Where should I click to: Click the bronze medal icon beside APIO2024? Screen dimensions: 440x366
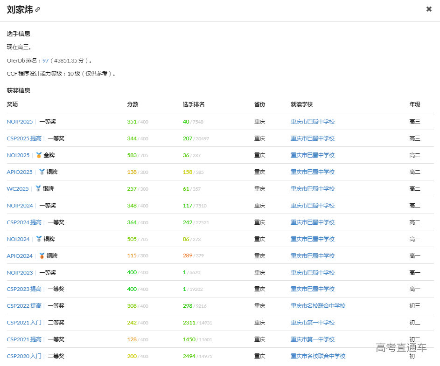click(x=42, y=256)
